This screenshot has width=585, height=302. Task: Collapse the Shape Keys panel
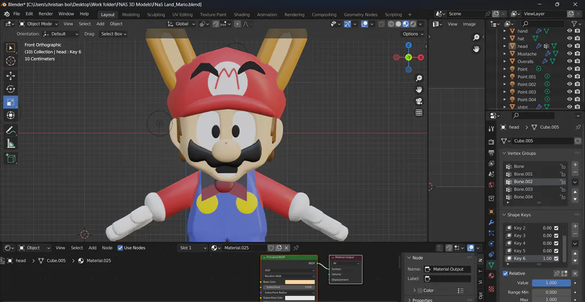504,215
